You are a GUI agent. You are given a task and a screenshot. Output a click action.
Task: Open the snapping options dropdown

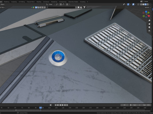[63, 4]
